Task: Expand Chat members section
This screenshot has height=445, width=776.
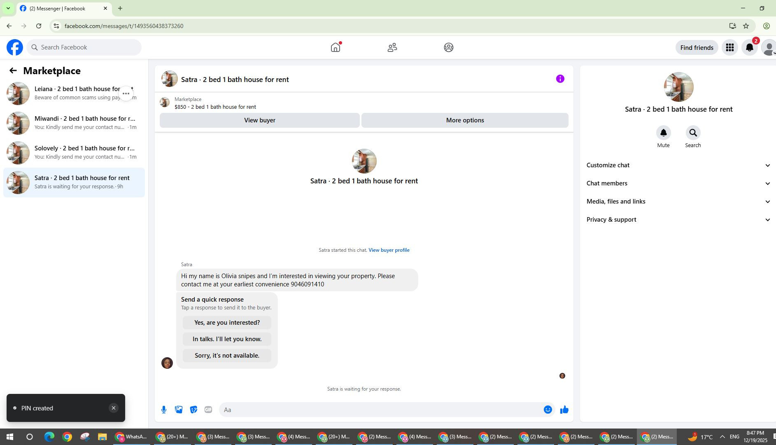Action: (x=678, y=183)
